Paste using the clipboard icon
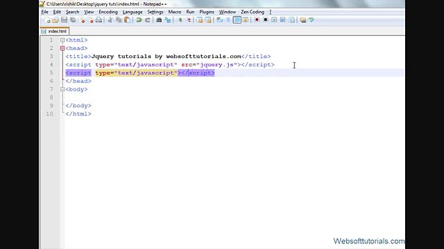 [x=128, y=20]
